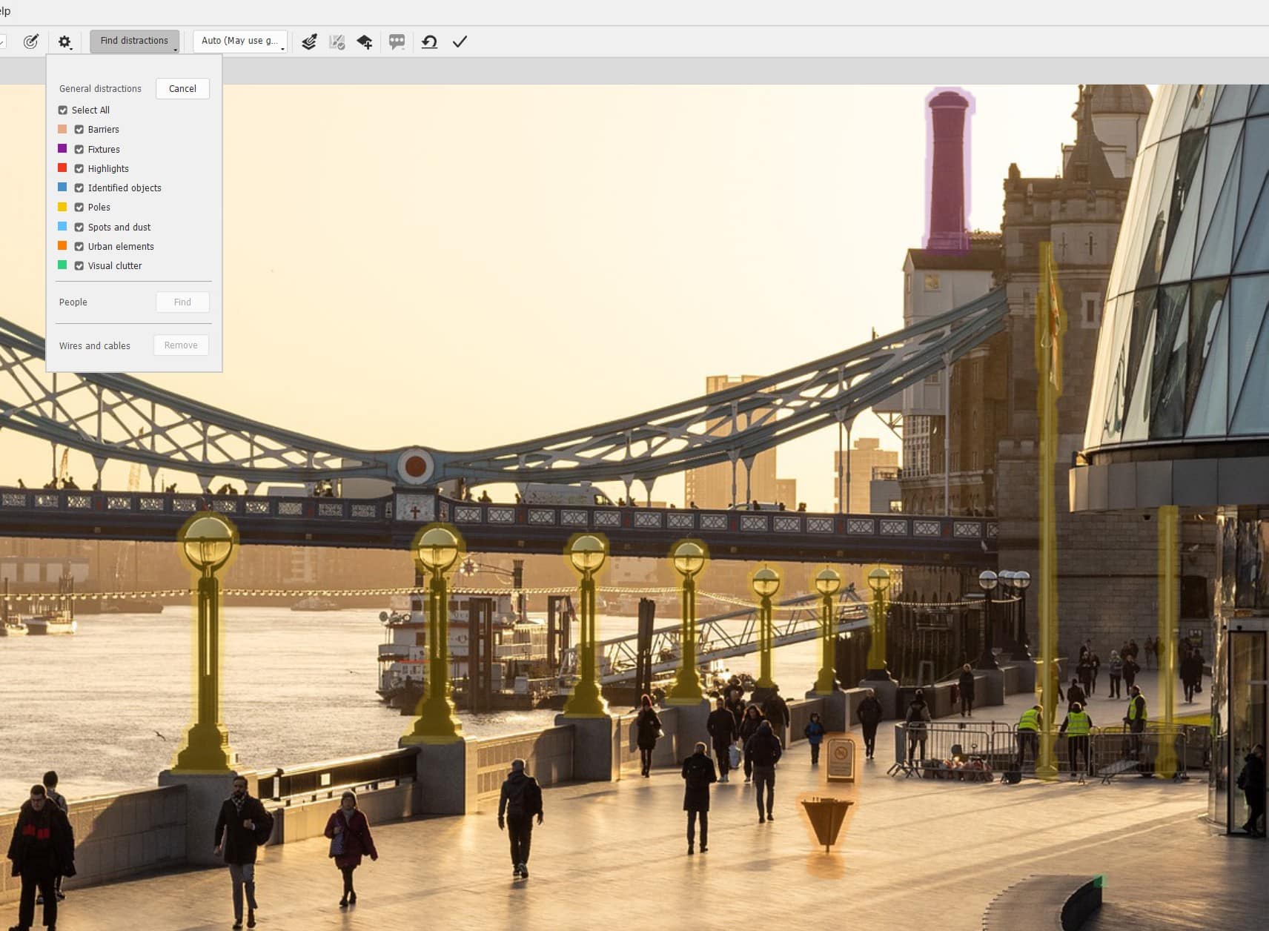Viewport: 1269px width, 931px height.
Task: Click the Highlights red color swatch
Action: 62,168
